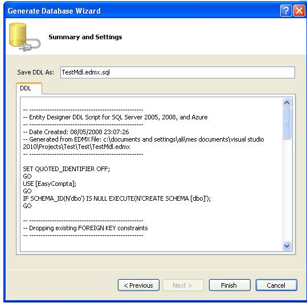
Task: Click the Dropping existing FOREIGN KEY constraints line
Action: [85, 228]
